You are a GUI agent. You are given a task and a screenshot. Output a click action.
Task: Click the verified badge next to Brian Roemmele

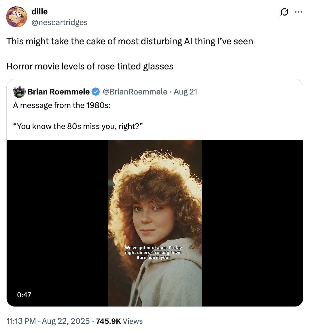95,92
